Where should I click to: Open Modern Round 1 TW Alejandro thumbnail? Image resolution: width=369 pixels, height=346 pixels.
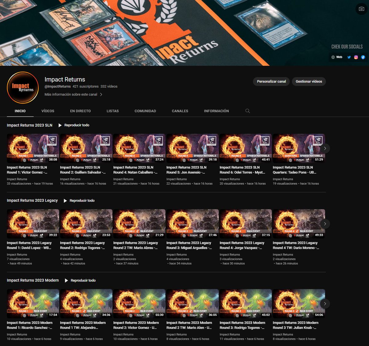[86, 304]
